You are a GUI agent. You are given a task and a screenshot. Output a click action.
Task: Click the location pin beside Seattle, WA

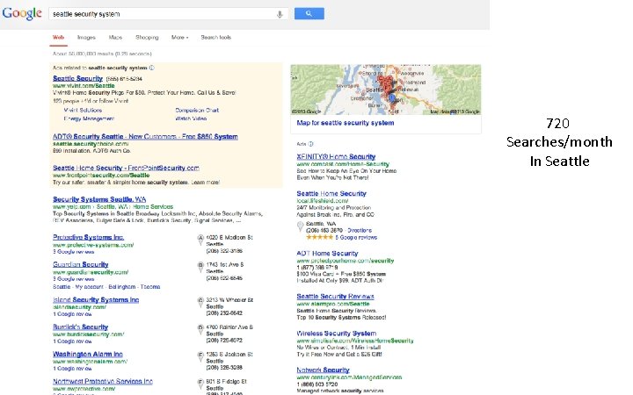(300, 226)
